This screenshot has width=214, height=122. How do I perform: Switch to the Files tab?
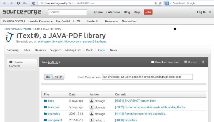click(27, 50)
